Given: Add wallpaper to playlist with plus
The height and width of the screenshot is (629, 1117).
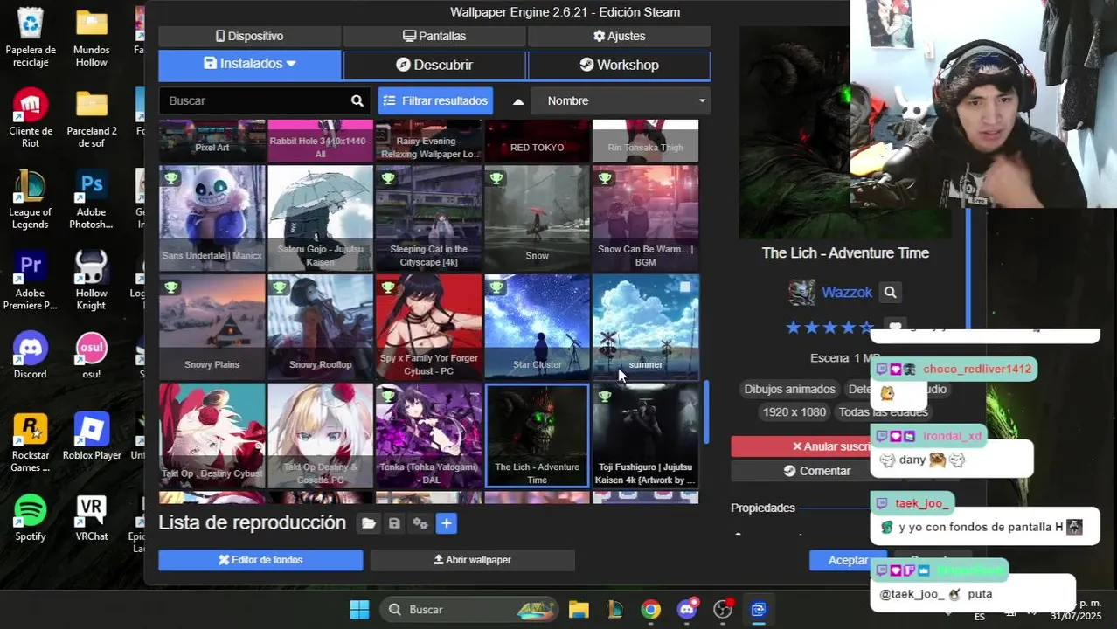Looking at the screenshot, I should click(x=447, y=523).
